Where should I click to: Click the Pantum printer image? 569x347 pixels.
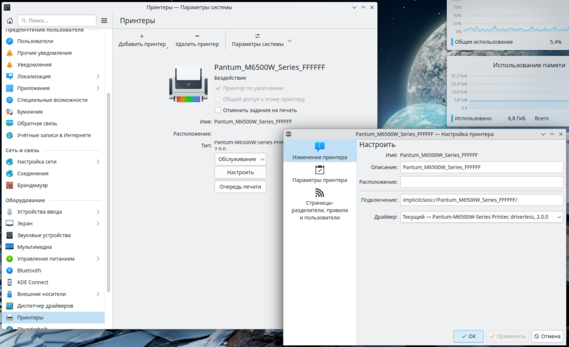tap(188, 84)
